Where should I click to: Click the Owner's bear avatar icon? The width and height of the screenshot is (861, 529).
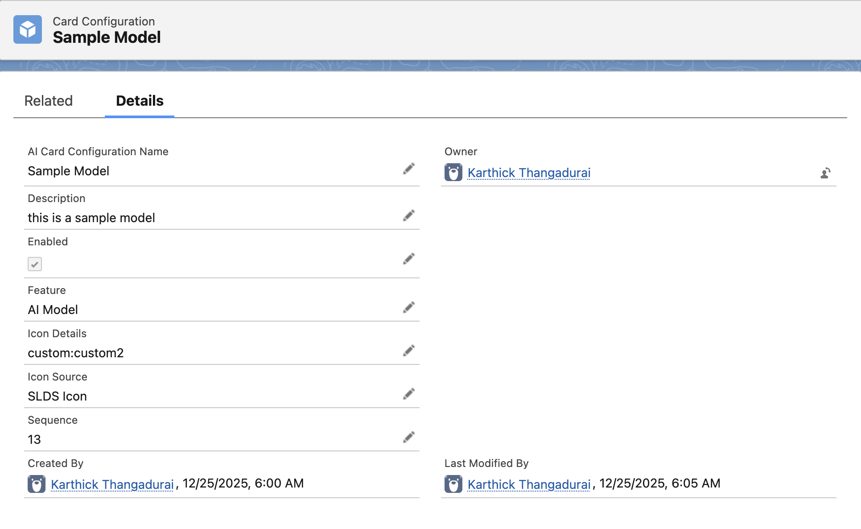pyautogui.click(x=453, y=173)
